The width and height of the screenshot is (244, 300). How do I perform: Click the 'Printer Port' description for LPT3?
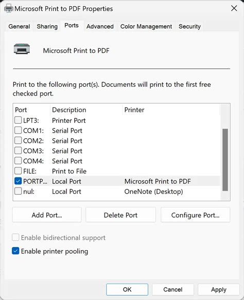[69, 120]
